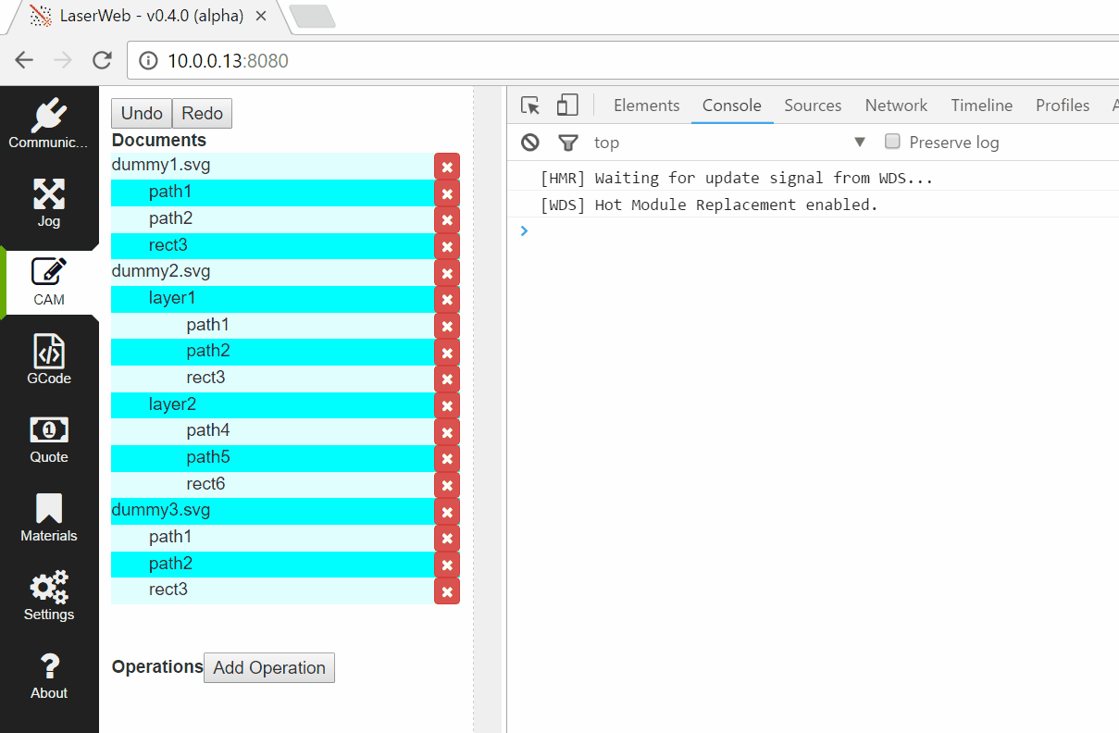The image size is (1119, 733).
Task: Click Add Operation button
Action: pos(269,667)
